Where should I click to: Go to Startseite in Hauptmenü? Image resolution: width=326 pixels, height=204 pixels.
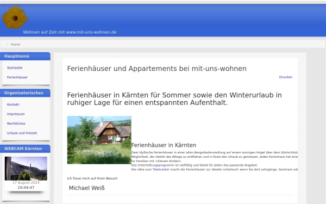pyautogui.click(x=15, y=67)
